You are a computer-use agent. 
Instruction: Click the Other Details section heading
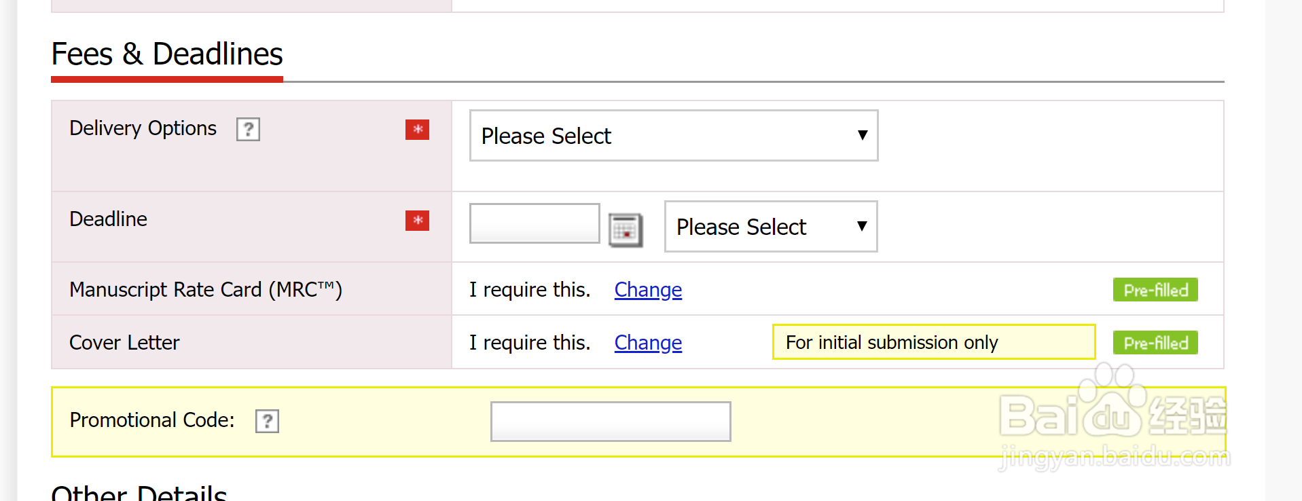tap(139, 493)
